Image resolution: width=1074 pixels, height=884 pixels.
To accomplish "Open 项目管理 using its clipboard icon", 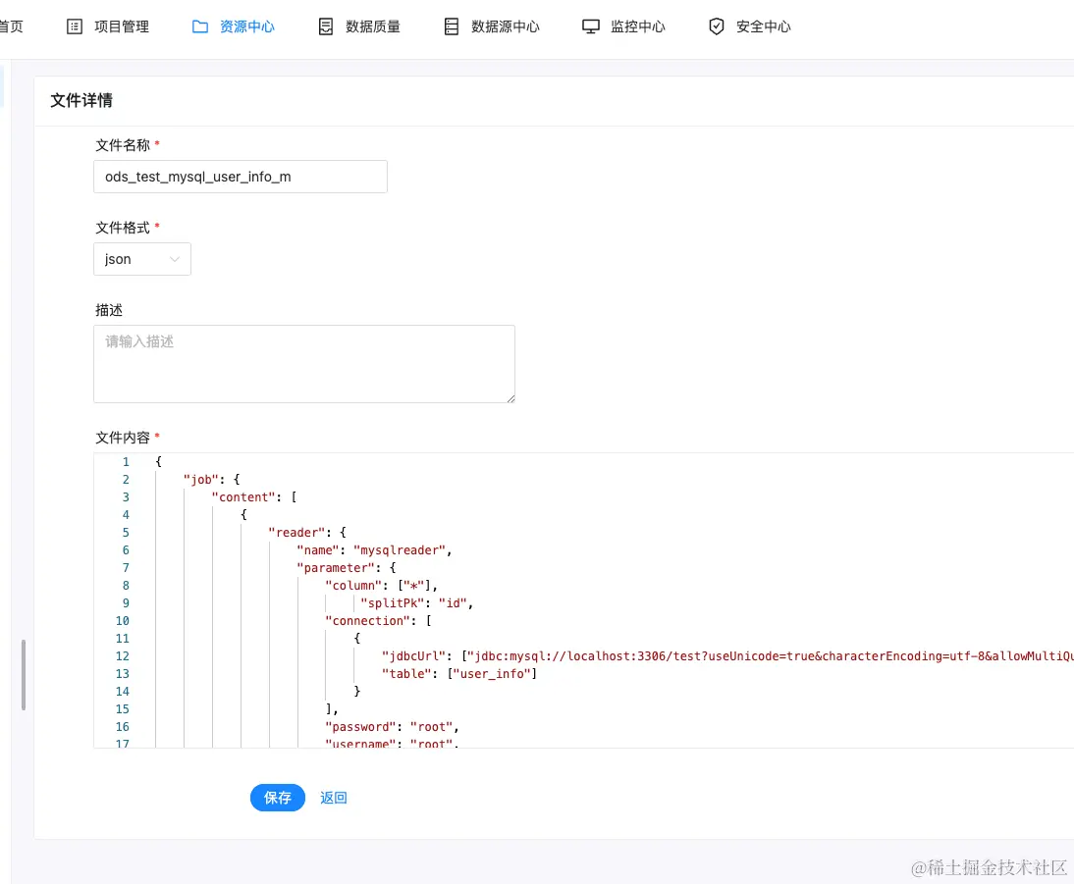I will tap(74, 26).
